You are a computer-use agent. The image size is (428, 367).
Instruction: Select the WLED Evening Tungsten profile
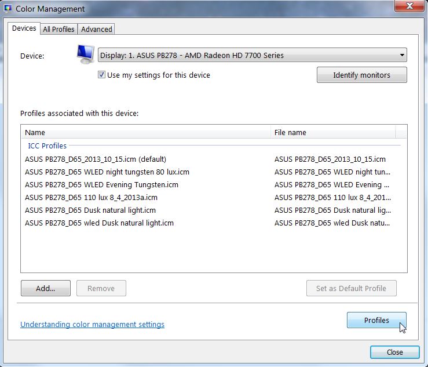coord(101,184)
